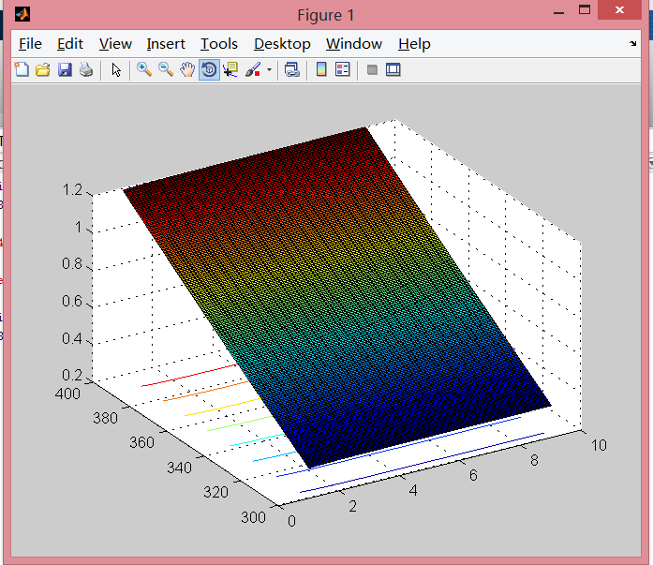The width and height of the screenshot is (653, 565).
Task: Print the figure
Action: 86,69
